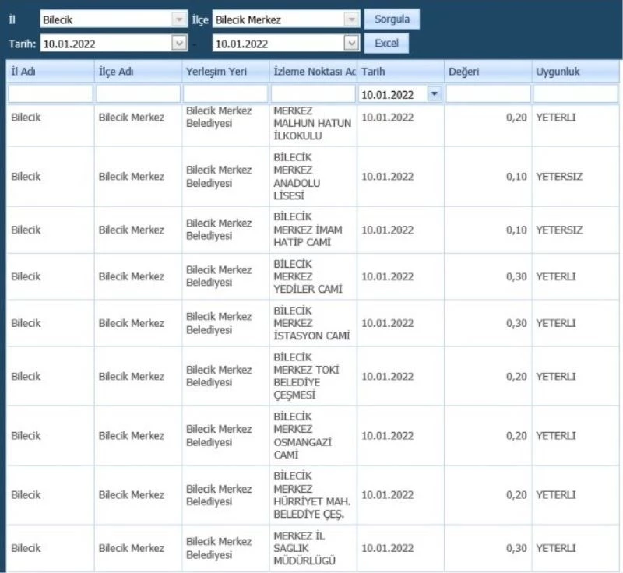Sort by Tarih column header
Image resolution: width=623 pixels, height=573 pixels.
[400, 72]
